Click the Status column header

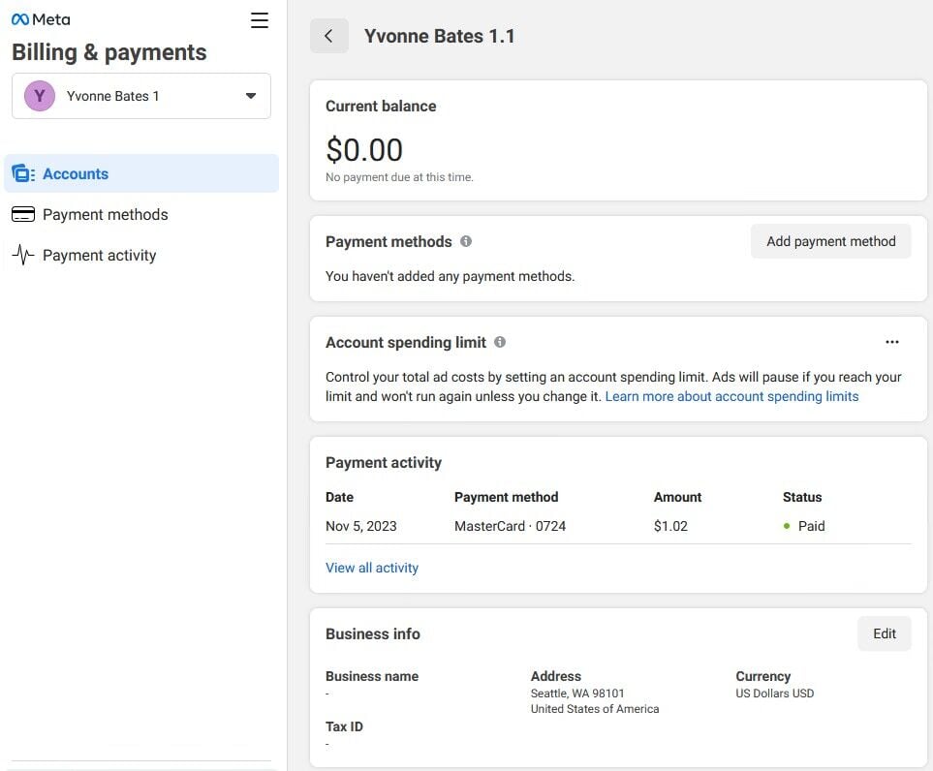(802, 497)
